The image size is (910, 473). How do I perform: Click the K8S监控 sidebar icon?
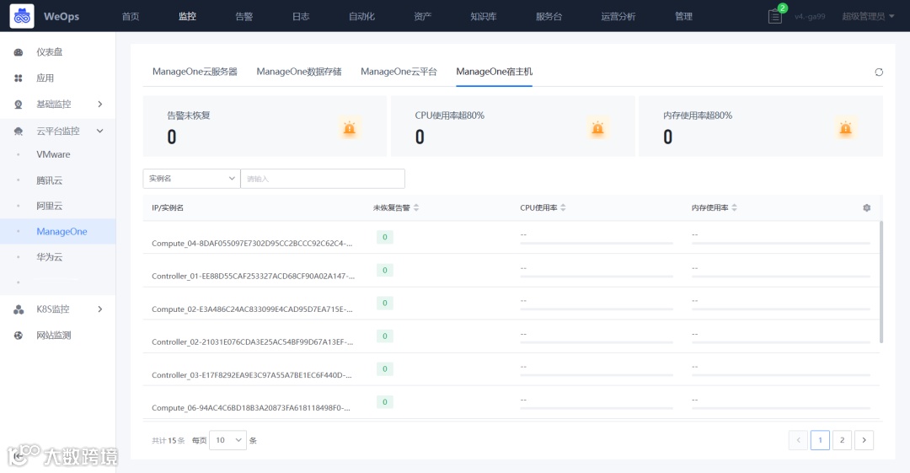tap(19, 309)
